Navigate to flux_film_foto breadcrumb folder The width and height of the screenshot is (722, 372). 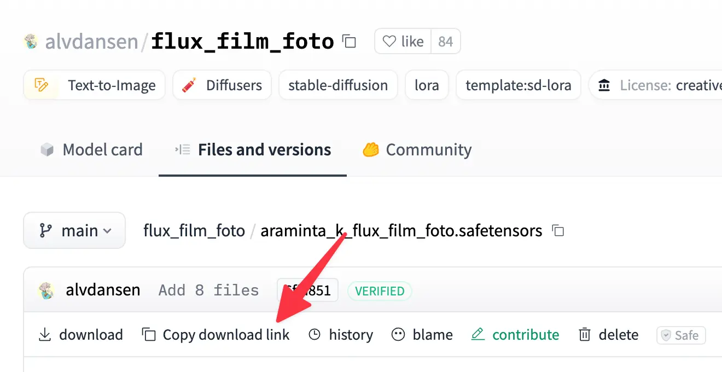[194, 231]
